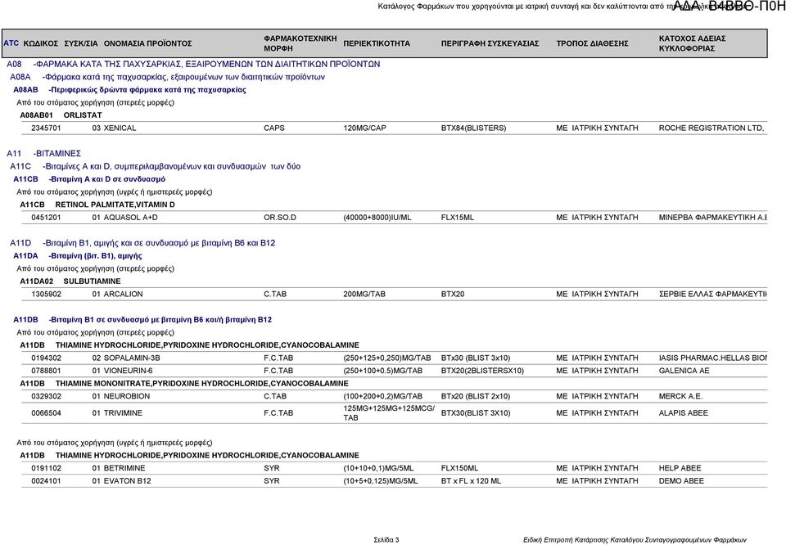Select the A08 obesity drugs heading
This screenshot has width=786, height=545.
point(193,64)
